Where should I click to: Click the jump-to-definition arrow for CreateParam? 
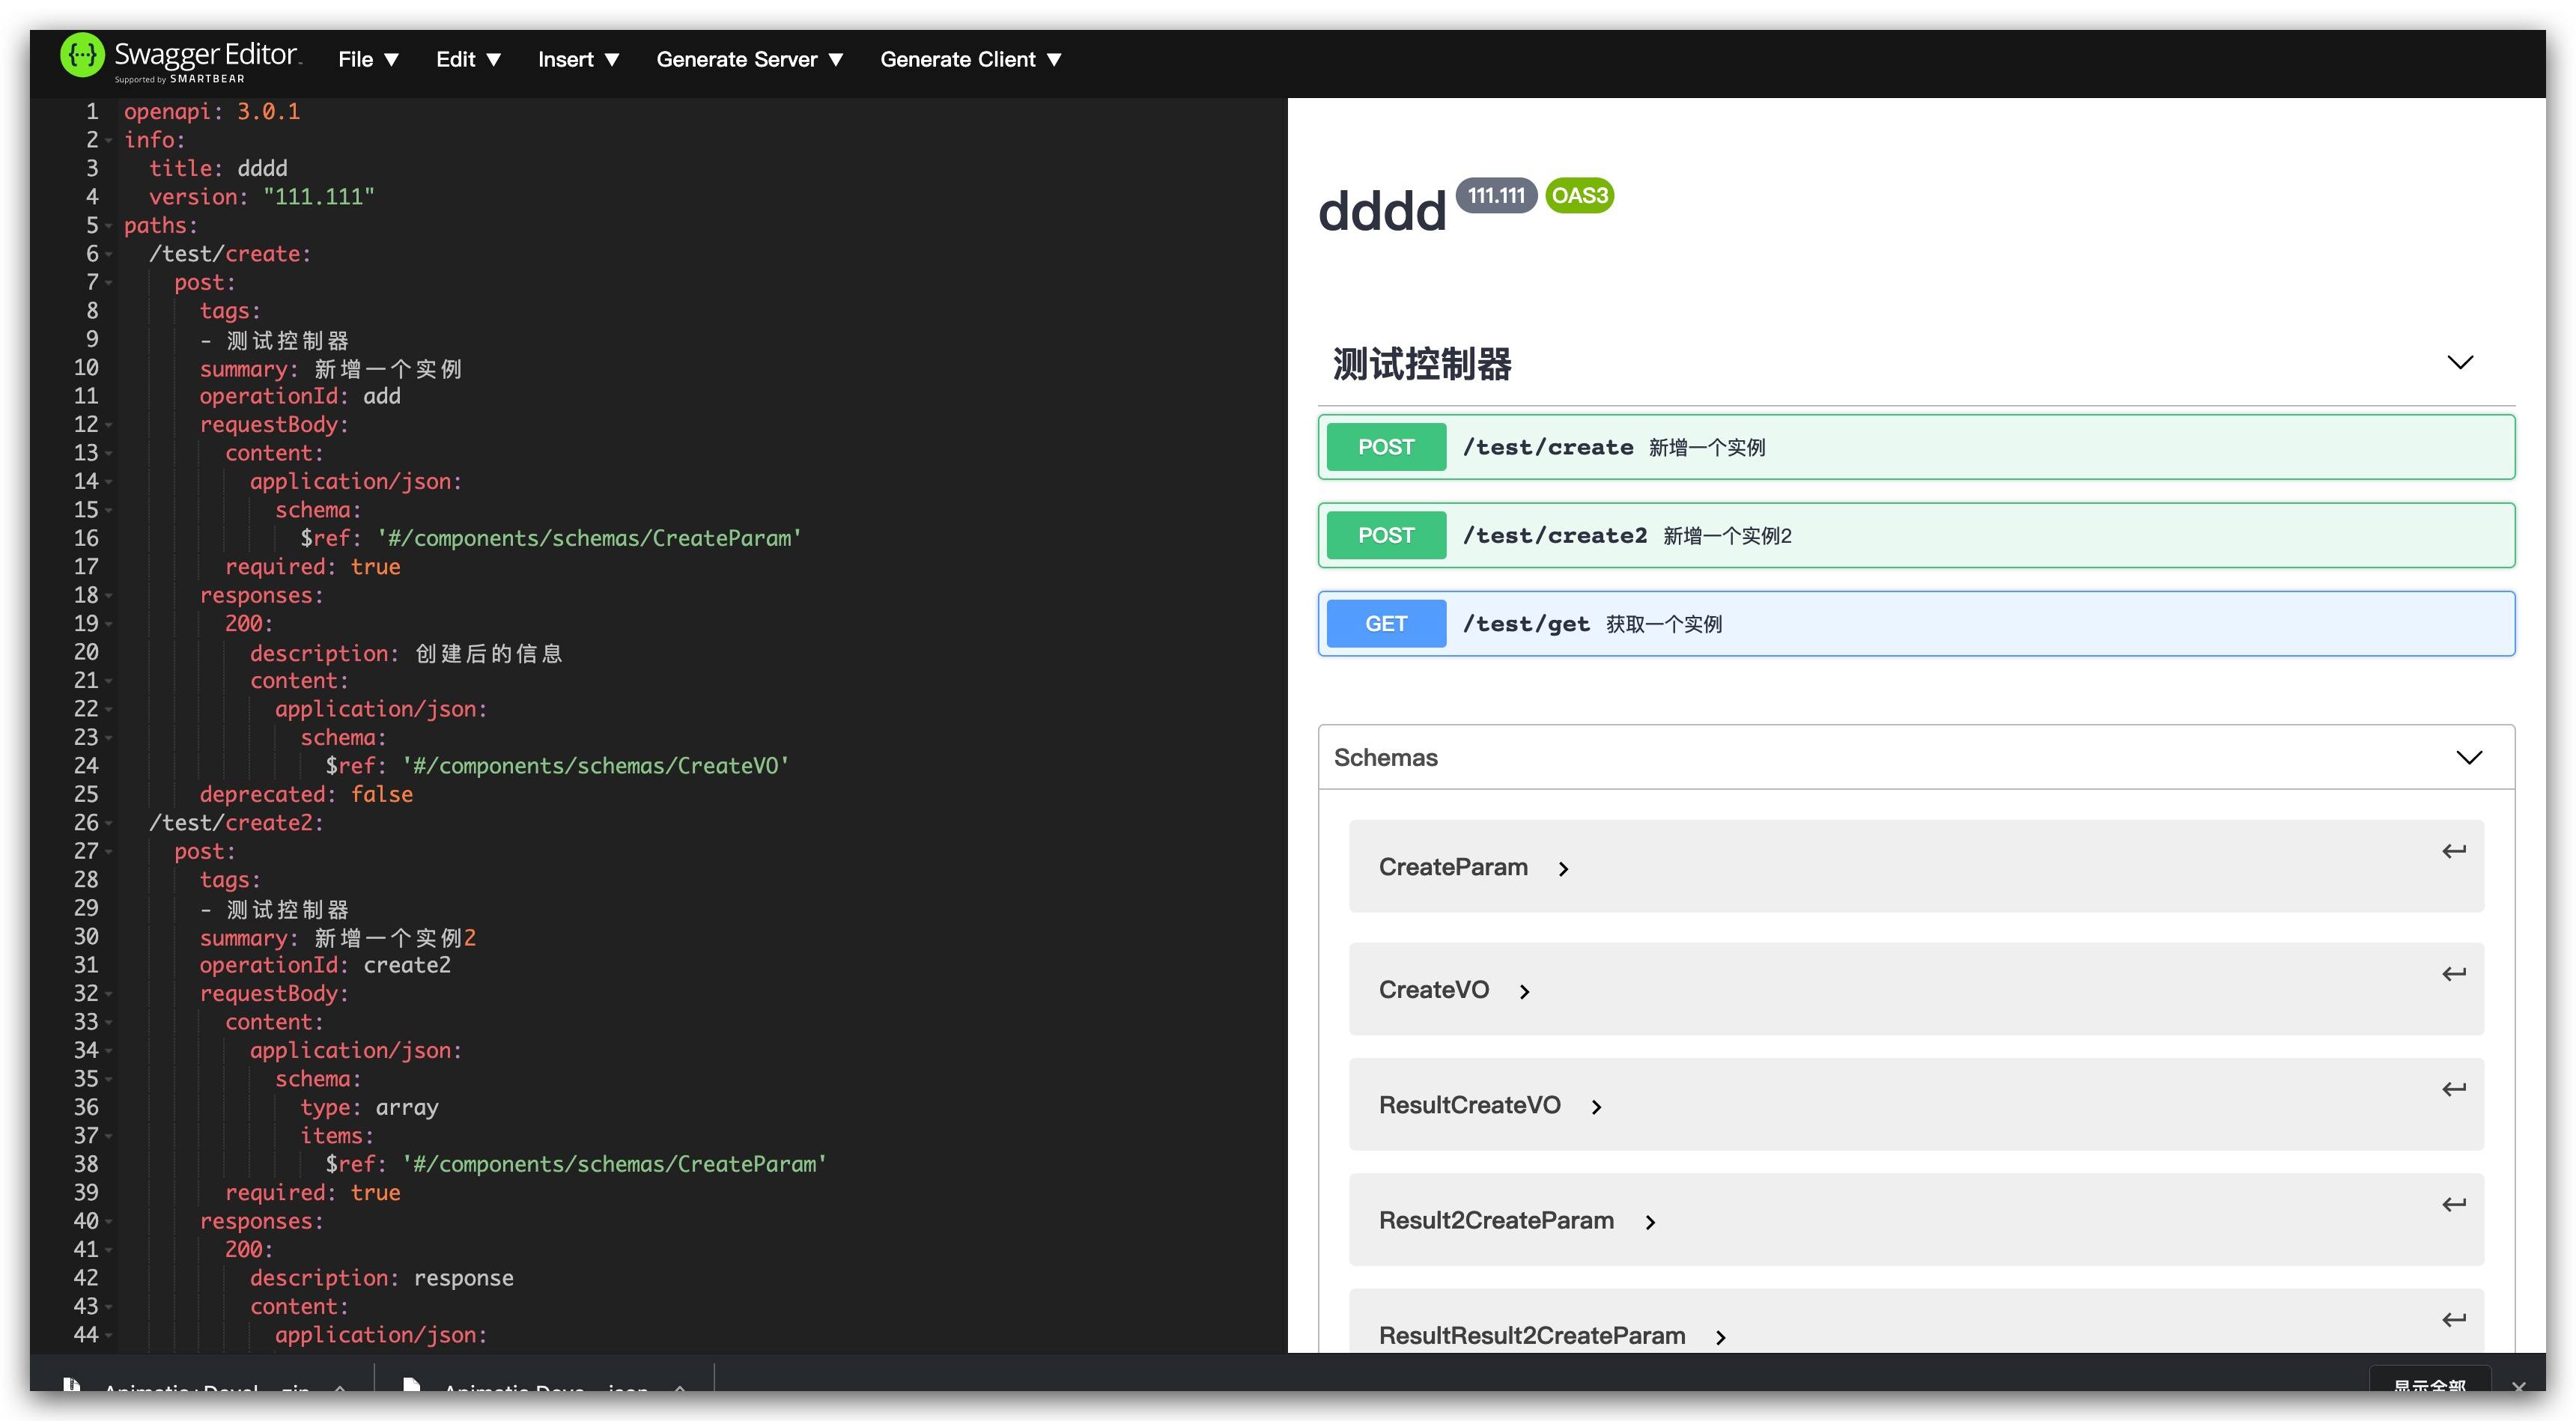click(2453, 851)
